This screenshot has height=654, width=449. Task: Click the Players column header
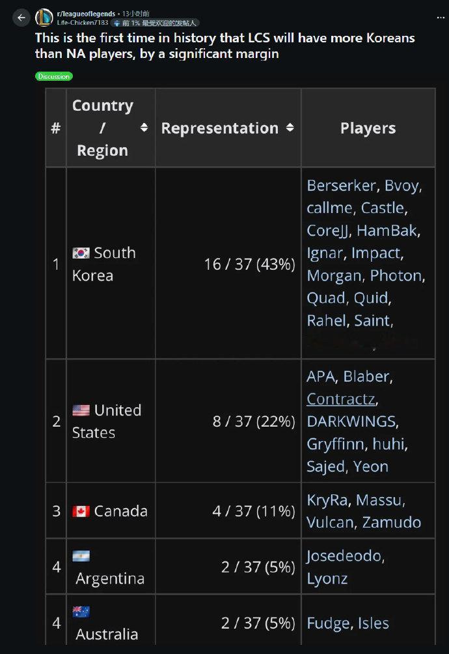point(368,128)
